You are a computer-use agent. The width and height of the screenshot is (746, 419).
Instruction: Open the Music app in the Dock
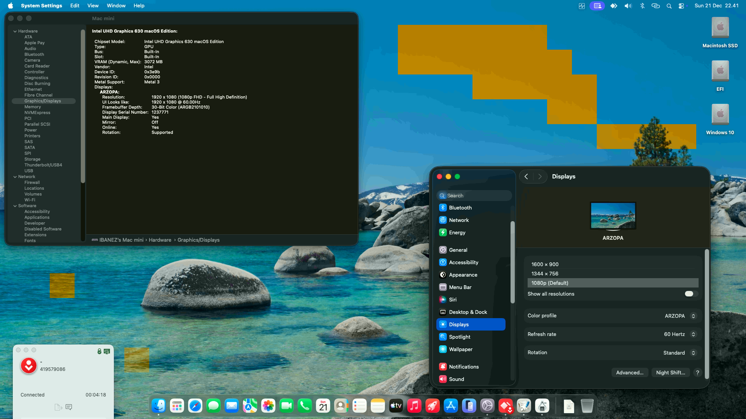(x=414, y=406)
